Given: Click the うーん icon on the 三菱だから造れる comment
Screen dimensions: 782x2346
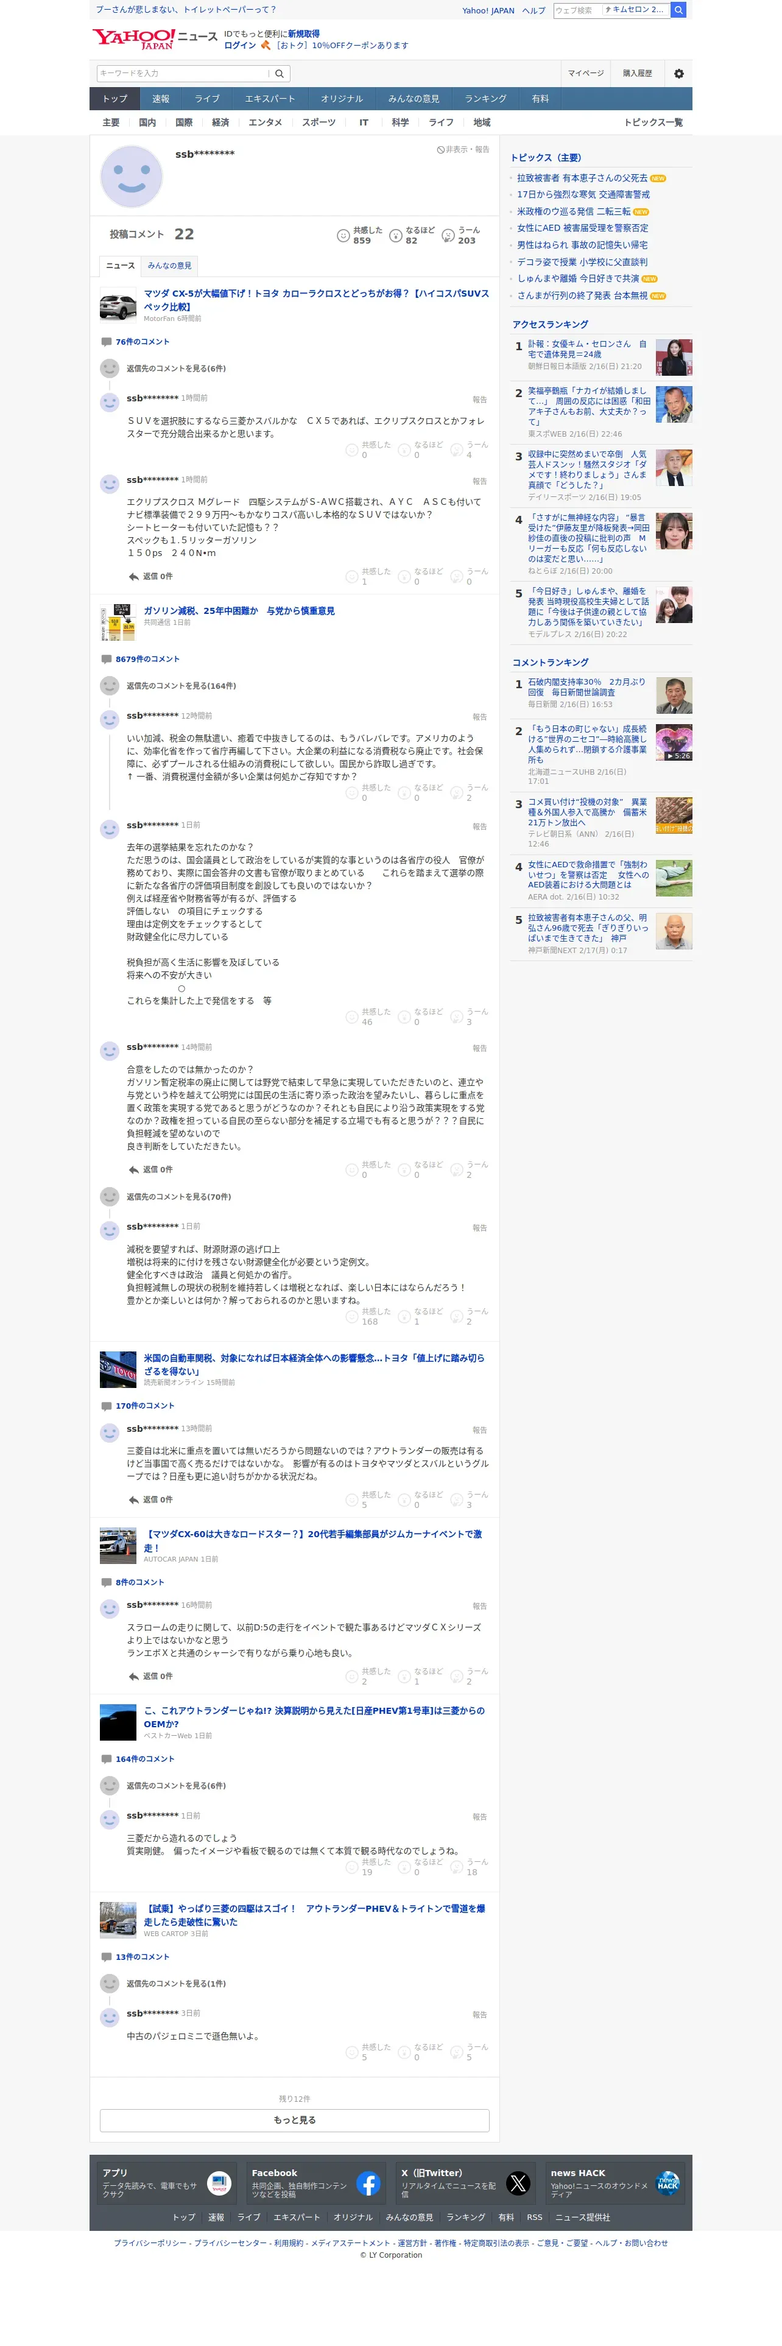Looking at the screenshot, I should tap(457, 1867).
